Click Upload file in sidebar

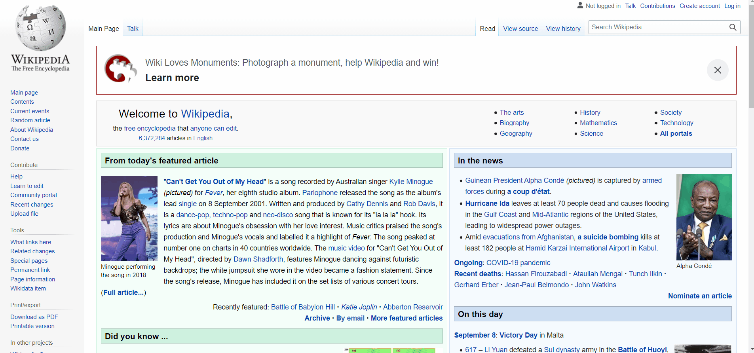[24, 214]
